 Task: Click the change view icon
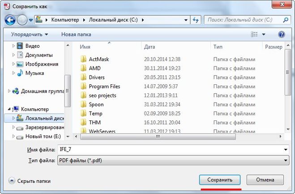click(255, 34)
